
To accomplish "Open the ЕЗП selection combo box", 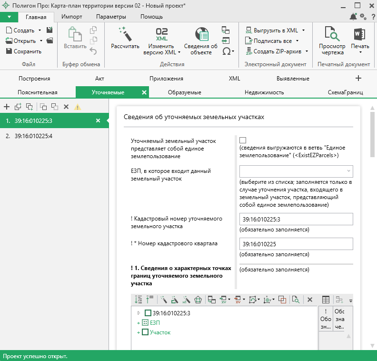I will tap(296, 171).
